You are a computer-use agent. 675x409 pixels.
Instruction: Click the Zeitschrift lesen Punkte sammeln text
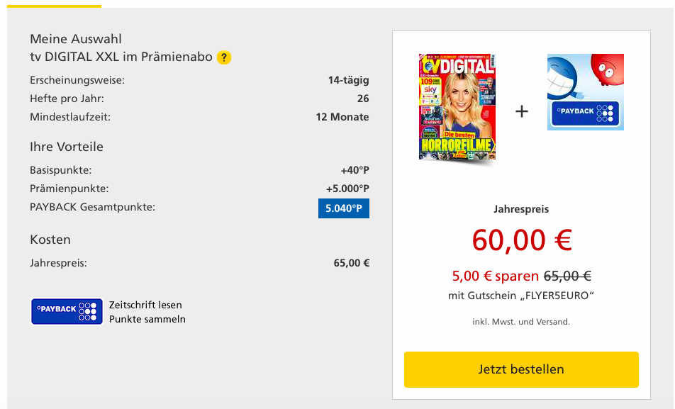click(x=147, y=312)
